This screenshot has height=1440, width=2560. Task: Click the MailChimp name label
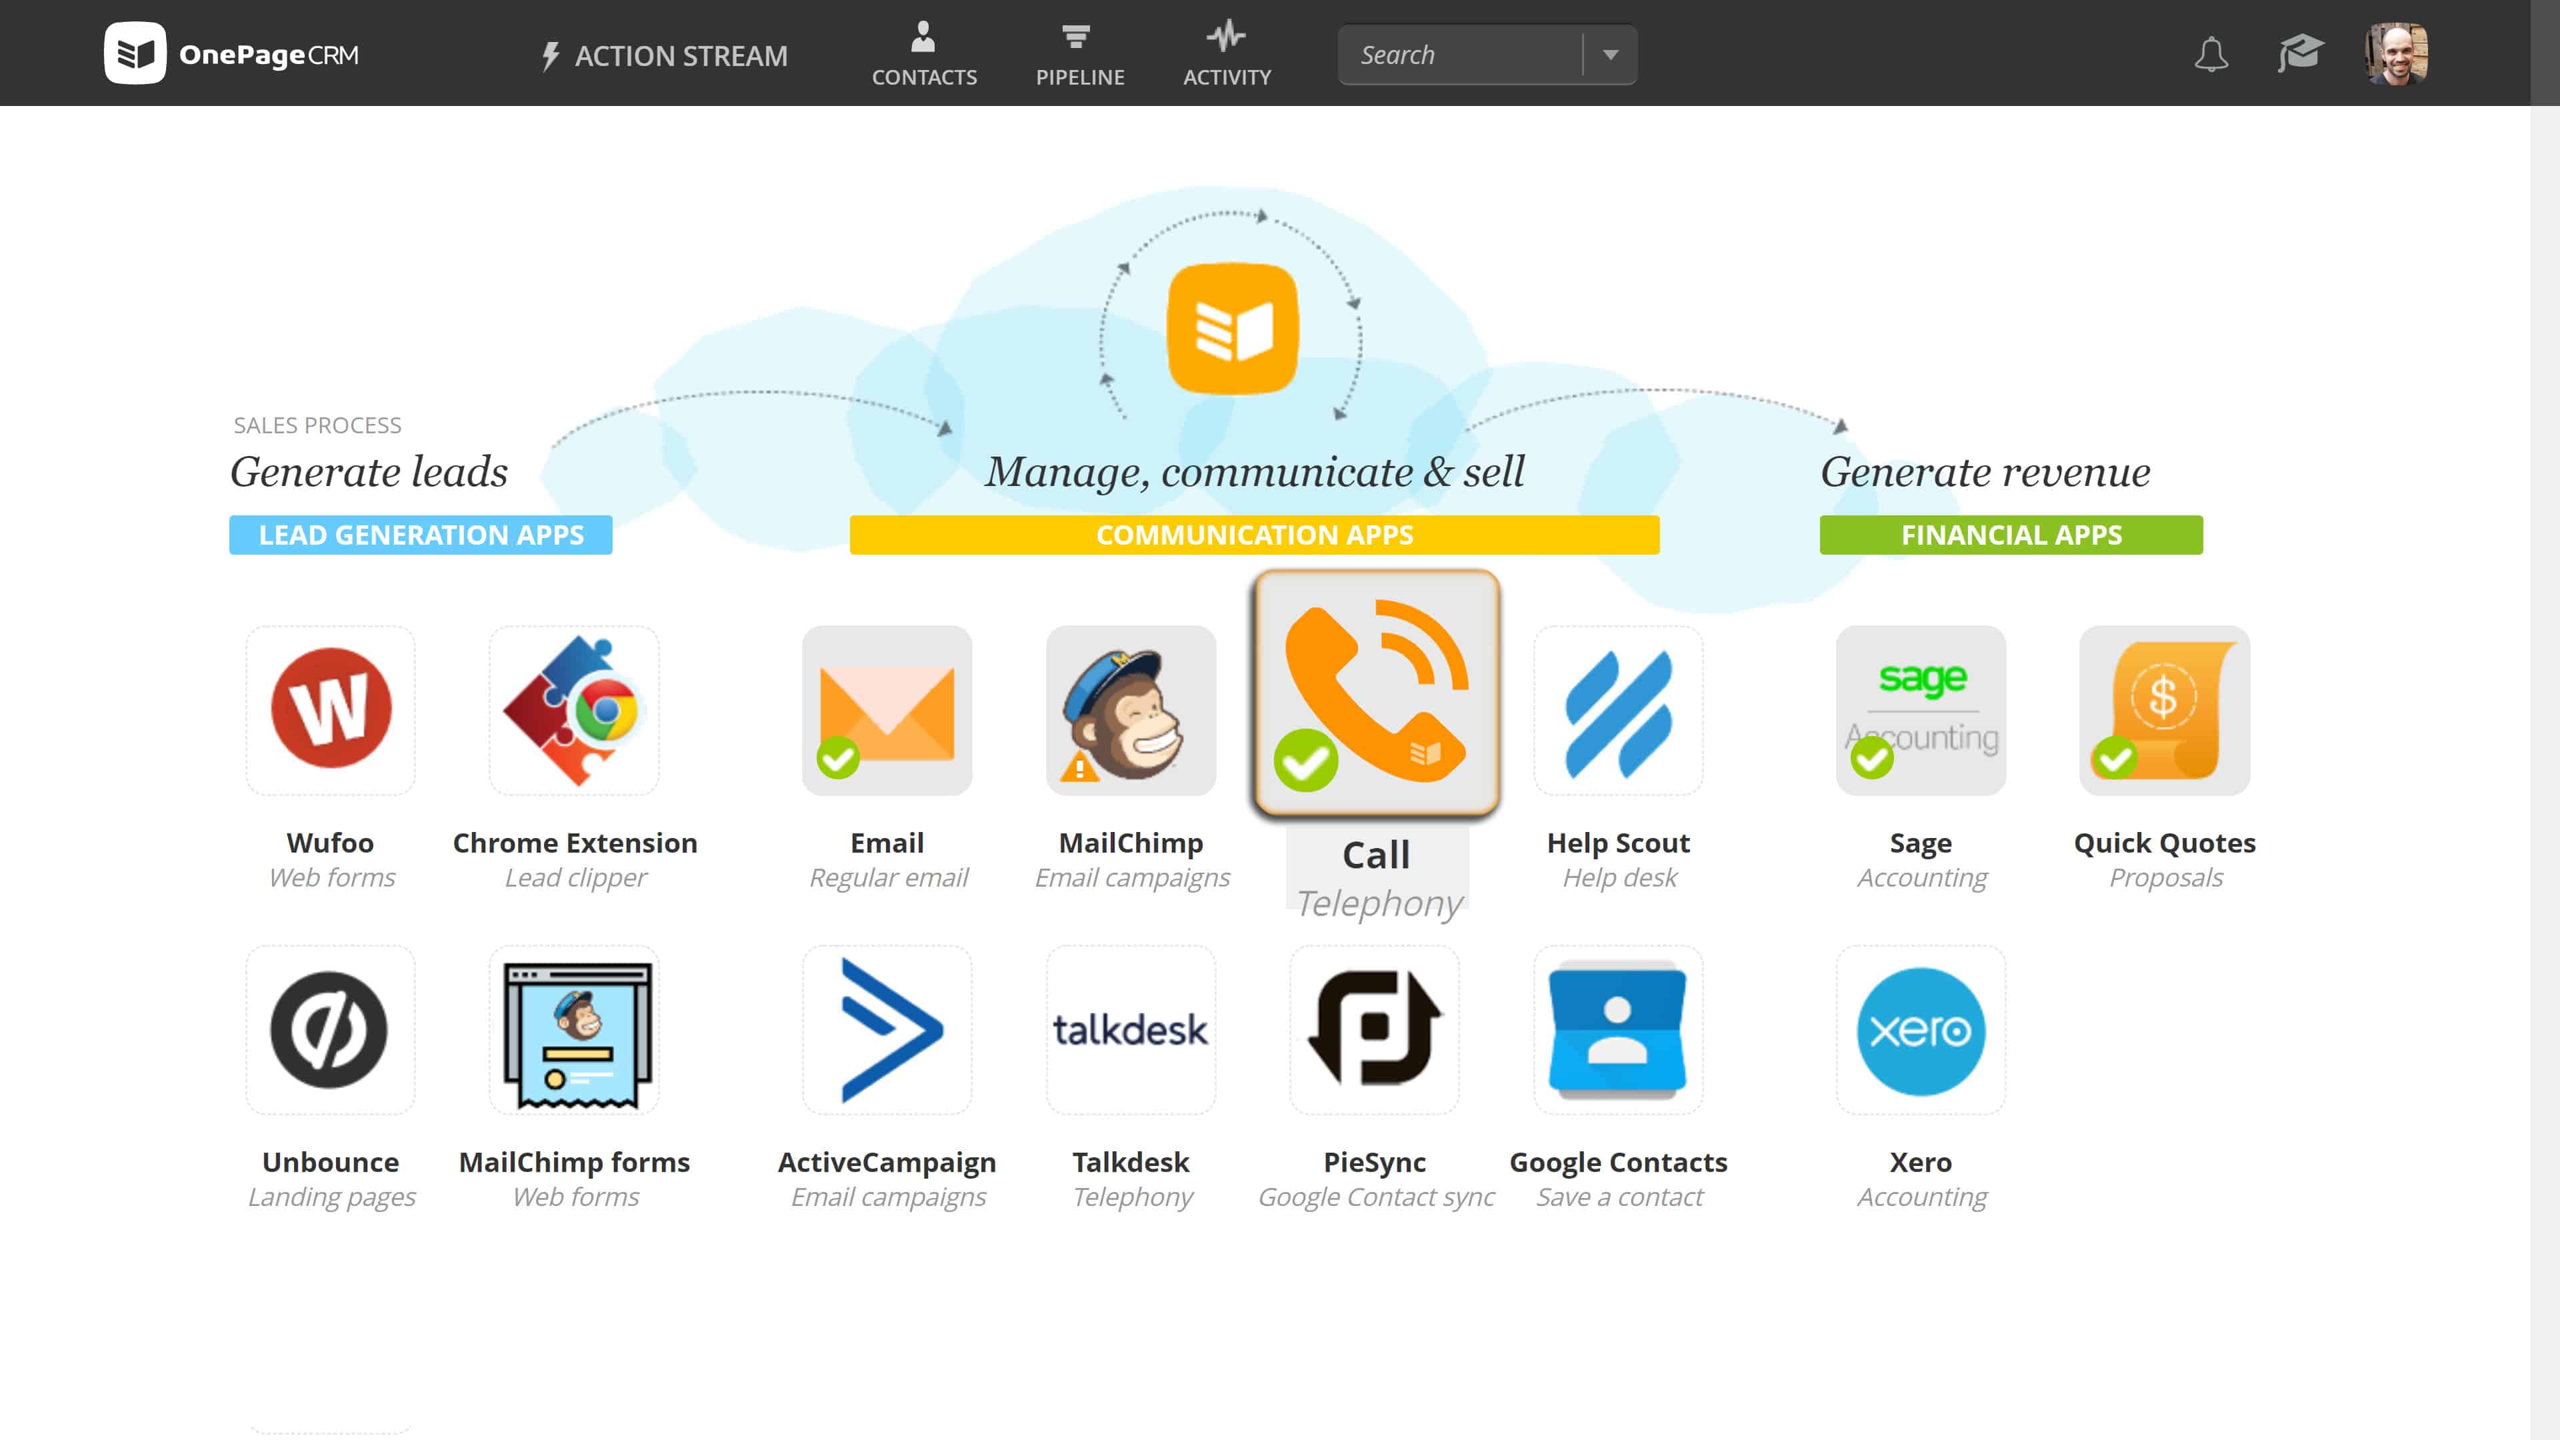(x=1131, y=843)
